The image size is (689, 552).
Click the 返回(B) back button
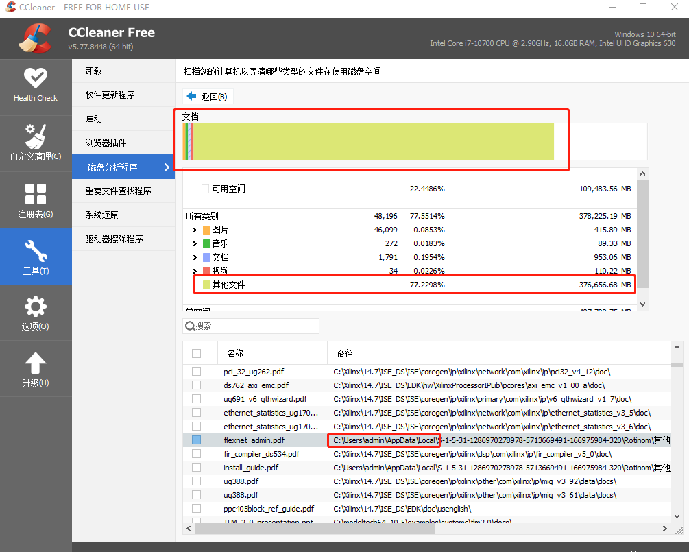(x=208, y=96)
